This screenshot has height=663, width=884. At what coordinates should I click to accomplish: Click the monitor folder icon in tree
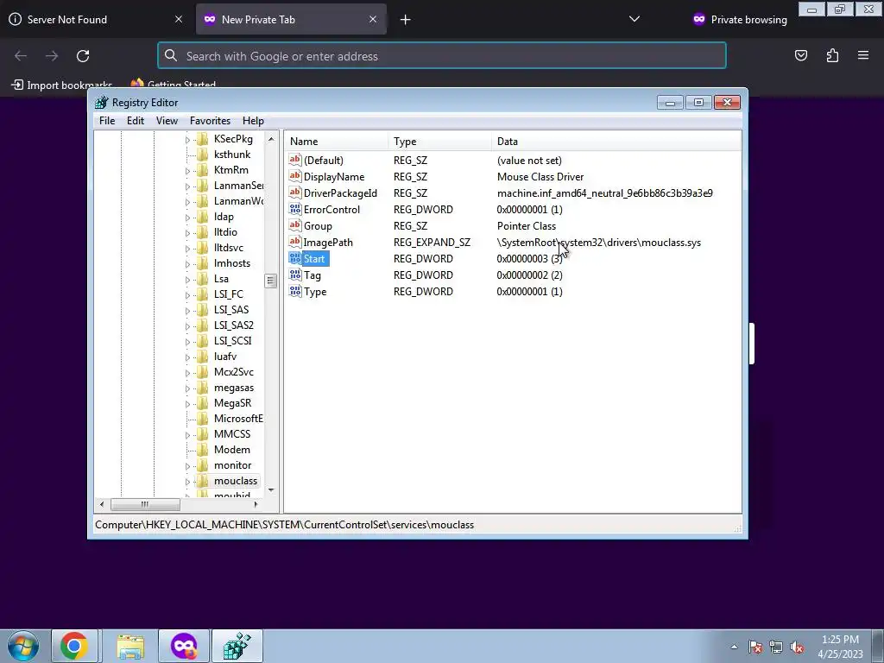click(202, 465)
